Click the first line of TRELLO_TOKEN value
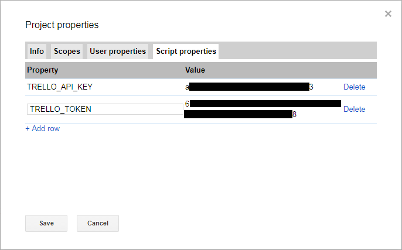This screenshot has height=250, width=402. point(264,104)
